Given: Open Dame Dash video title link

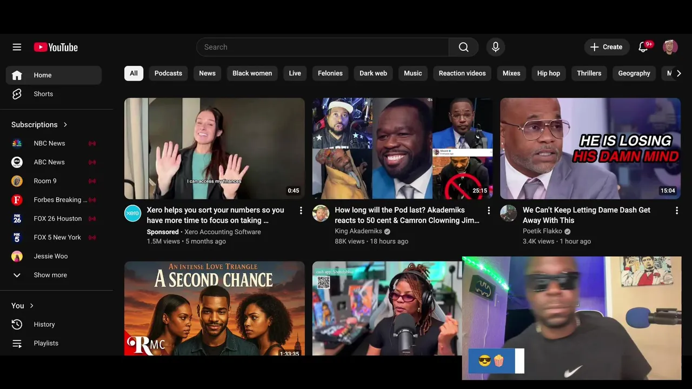Looking at the screenshot, I should tap(587, 215).
